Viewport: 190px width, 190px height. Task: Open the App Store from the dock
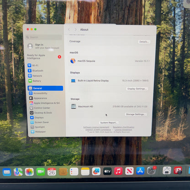coord(140,171)
